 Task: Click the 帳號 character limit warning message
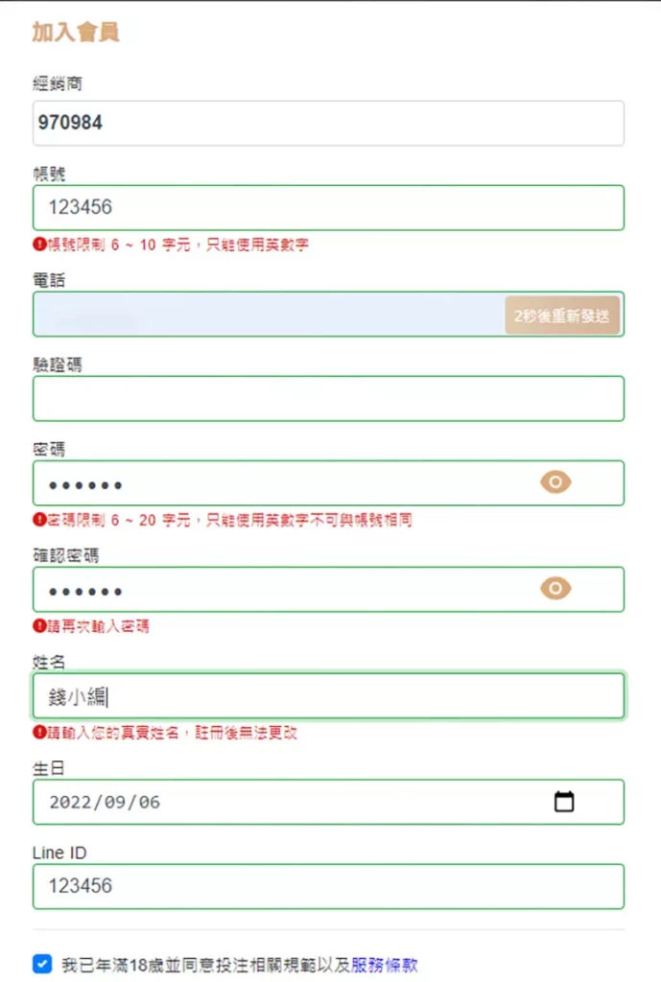click(173, 245)
